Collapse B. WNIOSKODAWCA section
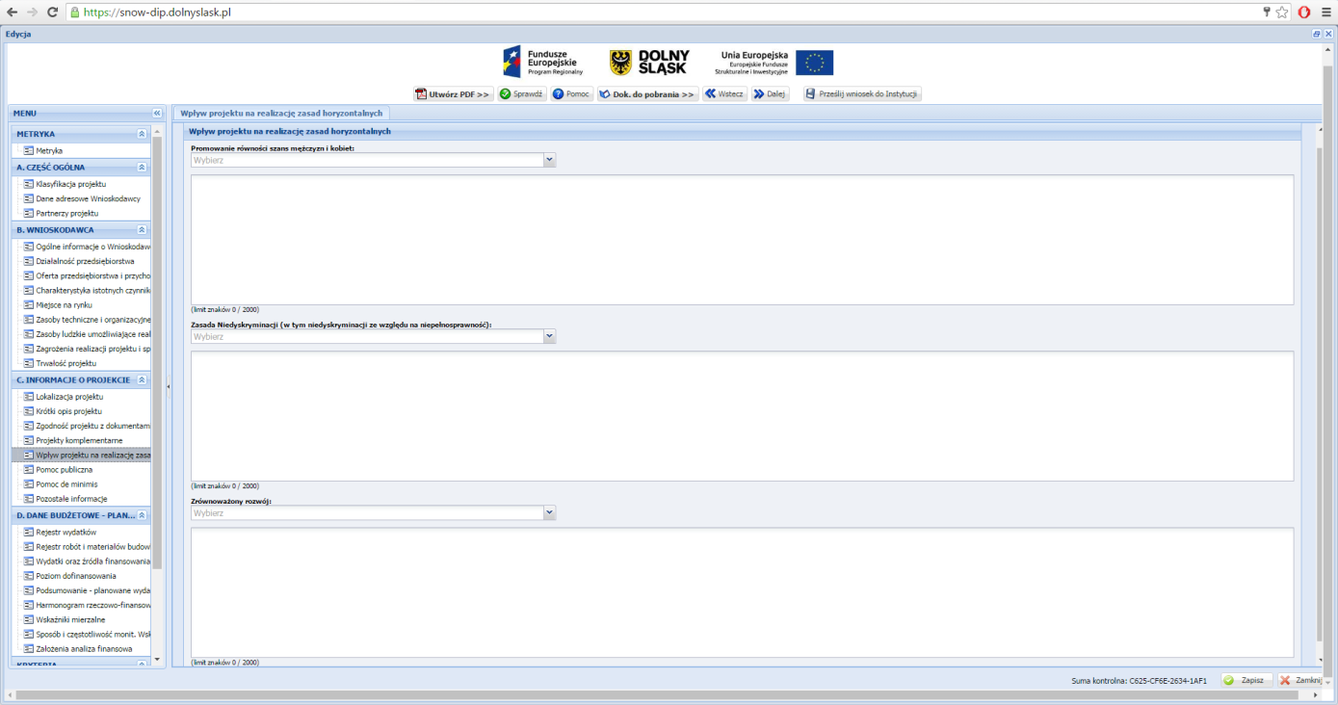1338x705 pixels. click(142, 230)
